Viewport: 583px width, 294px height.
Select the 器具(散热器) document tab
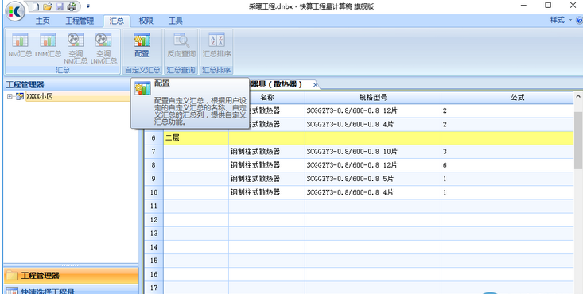277,84
